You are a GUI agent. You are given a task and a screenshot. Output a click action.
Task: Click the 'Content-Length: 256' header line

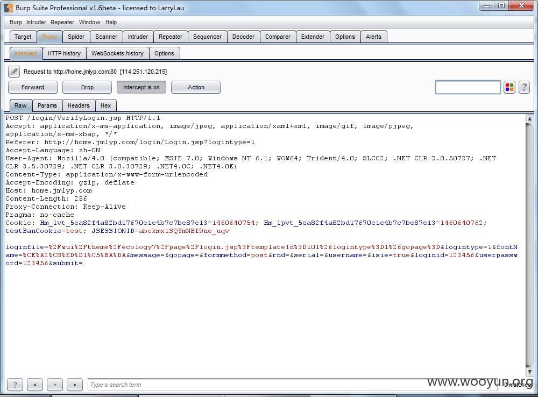[x=46, y=198]
